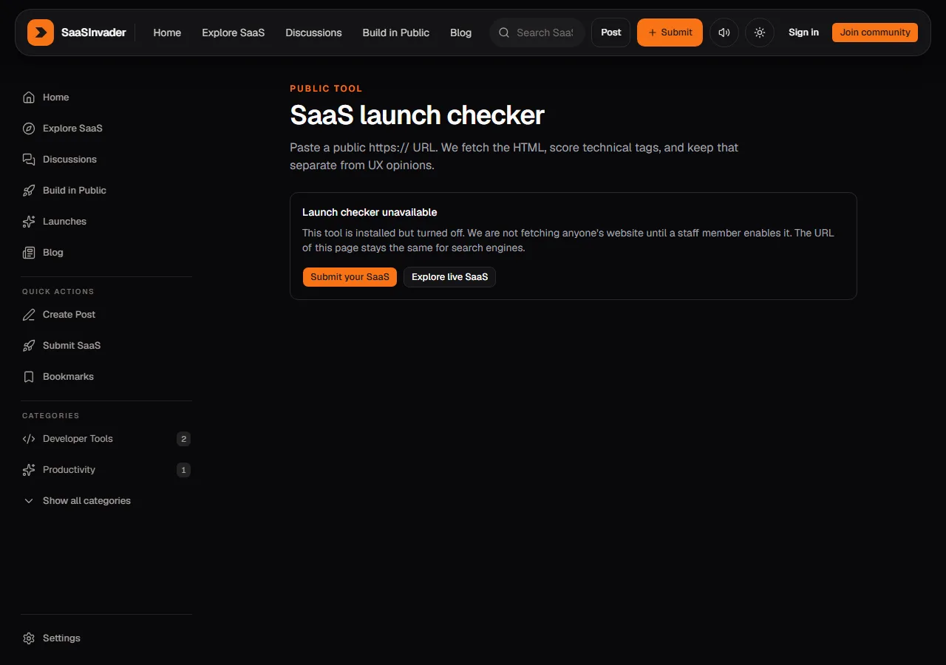Open Launches label in the sidebar
This screenshot has width=946, height=665.
64,222
